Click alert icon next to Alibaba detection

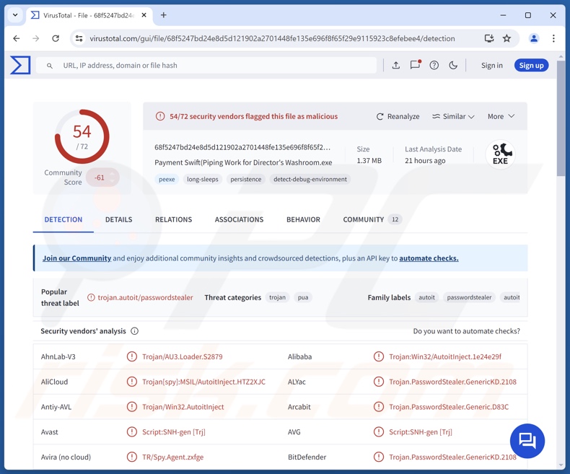[378, 356]
